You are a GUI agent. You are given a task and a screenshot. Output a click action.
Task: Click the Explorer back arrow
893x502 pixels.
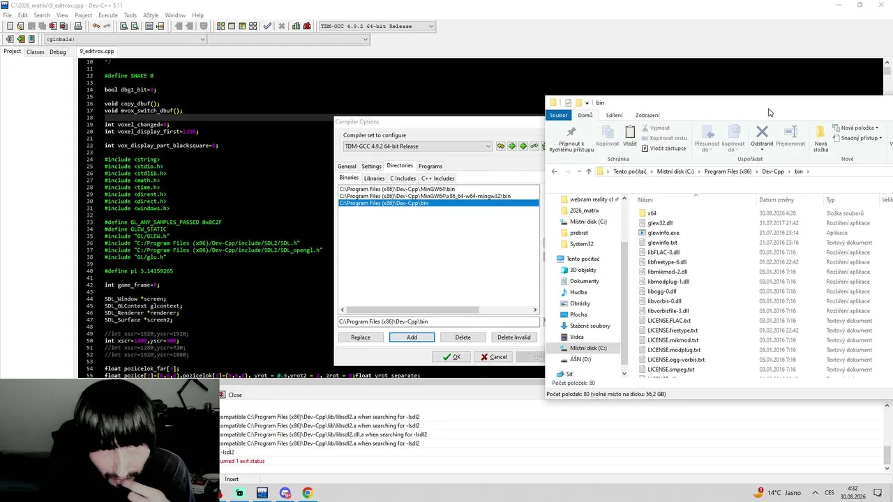(554, 172)
